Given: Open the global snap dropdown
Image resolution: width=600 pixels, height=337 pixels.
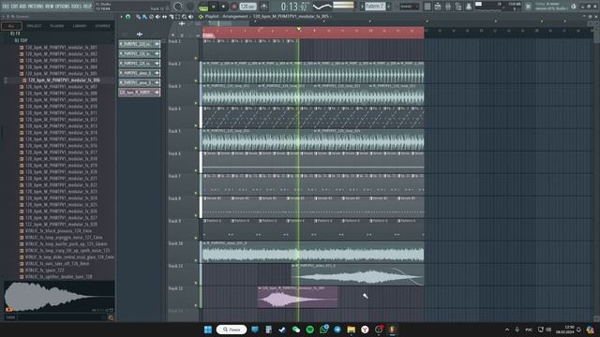Looking at the screenshot, I should 409,7.
